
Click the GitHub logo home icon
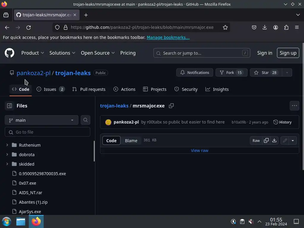[x=9, y=53]
